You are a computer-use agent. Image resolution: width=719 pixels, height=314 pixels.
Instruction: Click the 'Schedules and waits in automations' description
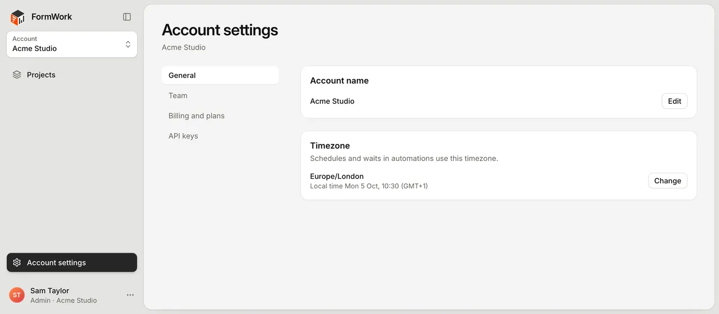click(404, 158)
